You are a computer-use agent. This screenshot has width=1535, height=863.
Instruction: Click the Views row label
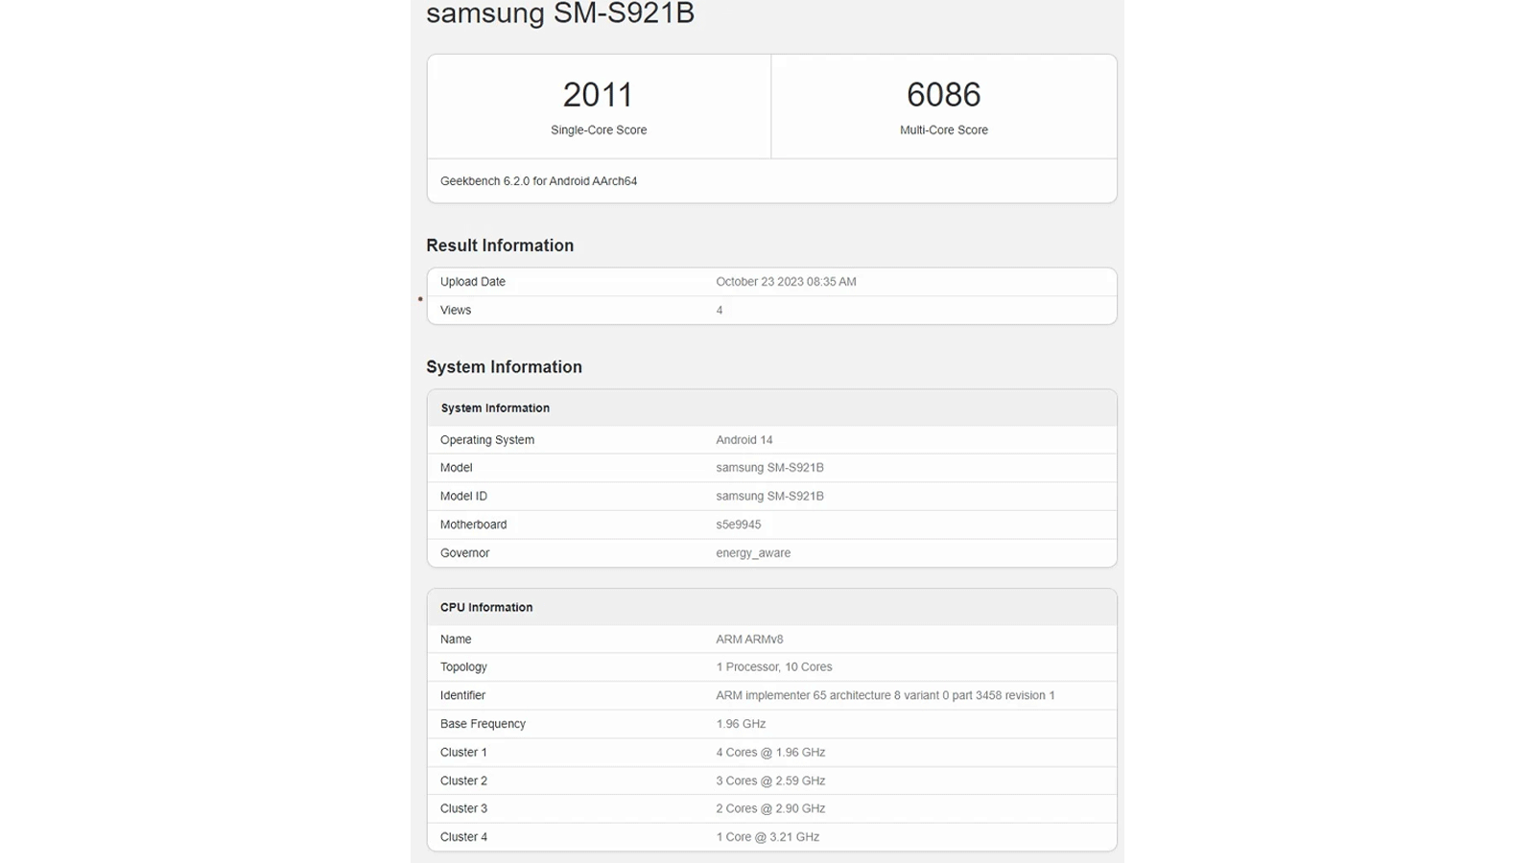[456, 311]
